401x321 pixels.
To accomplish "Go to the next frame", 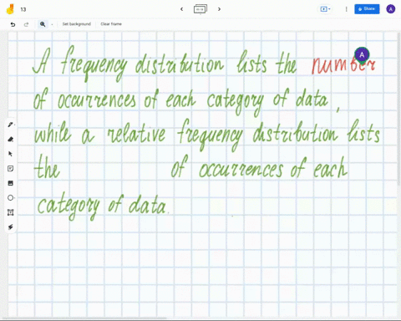I will tap(219, 9).
